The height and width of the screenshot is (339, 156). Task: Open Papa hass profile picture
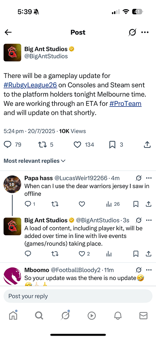point(12,184)
